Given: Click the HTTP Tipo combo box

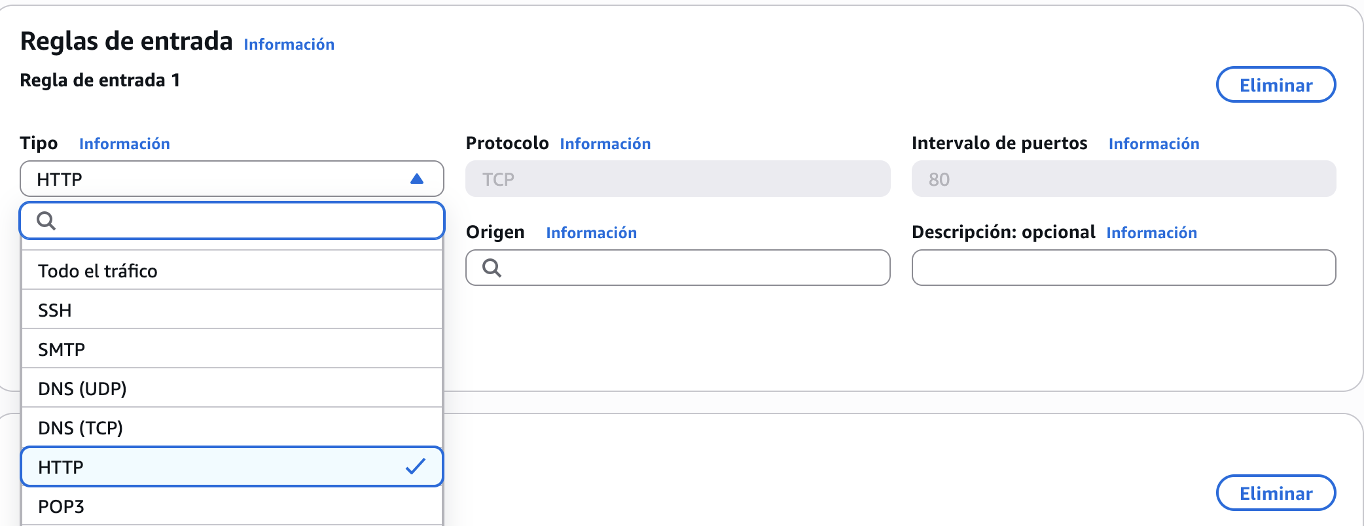Looking at the screenshot, I should click(216, 179).
